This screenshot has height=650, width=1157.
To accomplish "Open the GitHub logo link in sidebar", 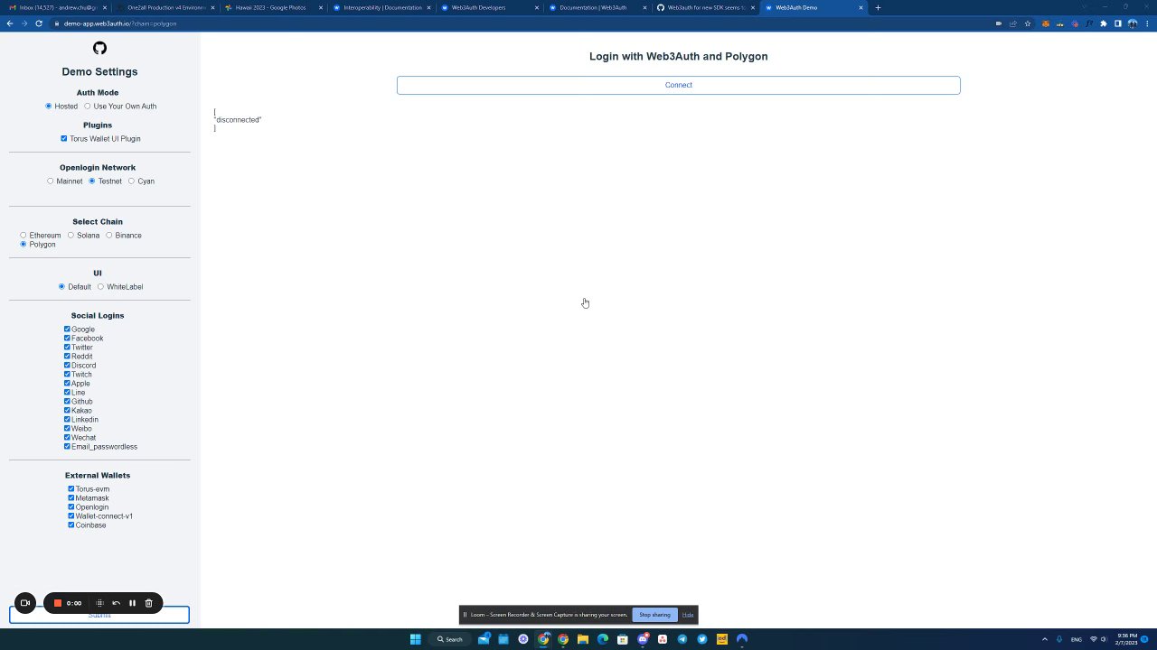I will 99,48.
